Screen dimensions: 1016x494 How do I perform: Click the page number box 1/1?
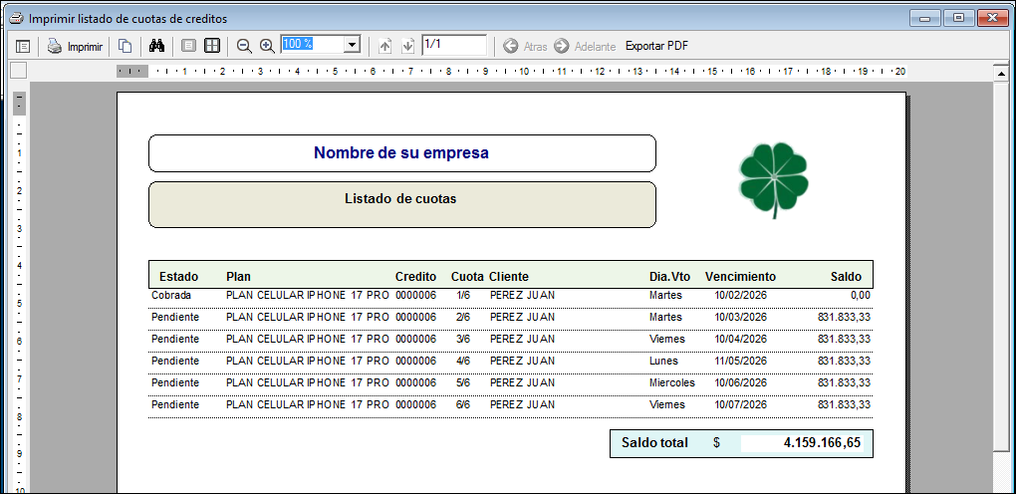(x=453, y=45)
